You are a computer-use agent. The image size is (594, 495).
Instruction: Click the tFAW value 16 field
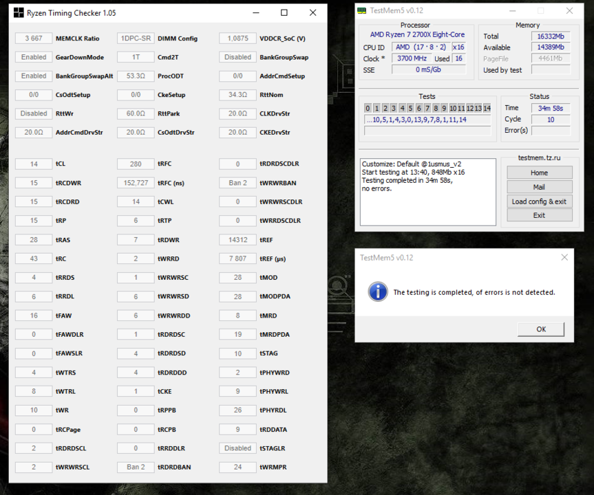pyautogui.click(x=34, y=316)
